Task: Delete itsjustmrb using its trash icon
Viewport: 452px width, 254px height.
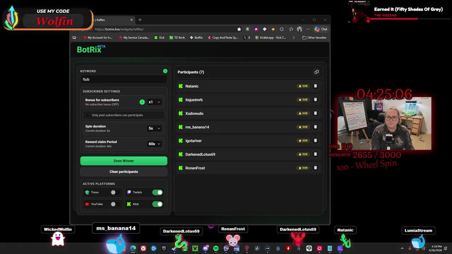Action: point(315,99)
